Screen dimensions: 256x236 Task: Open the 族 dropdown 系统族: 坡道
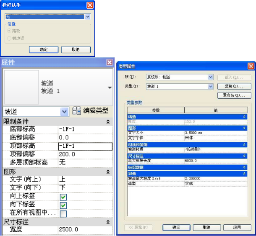tap(211, 77)
